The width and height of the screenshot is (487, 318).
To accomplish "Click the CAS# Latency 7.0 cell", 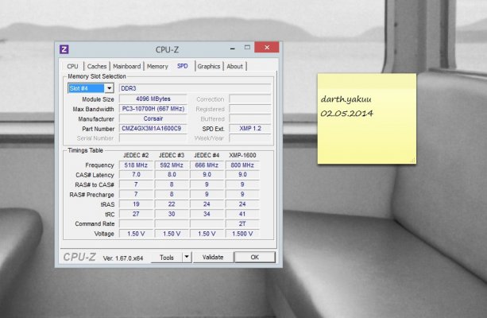I will click(136, 175).
